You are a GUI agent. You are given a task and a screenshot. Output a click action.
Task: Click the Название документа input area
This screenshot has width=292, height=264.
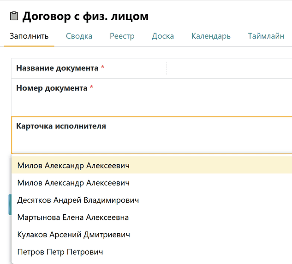tap(228, 69)
